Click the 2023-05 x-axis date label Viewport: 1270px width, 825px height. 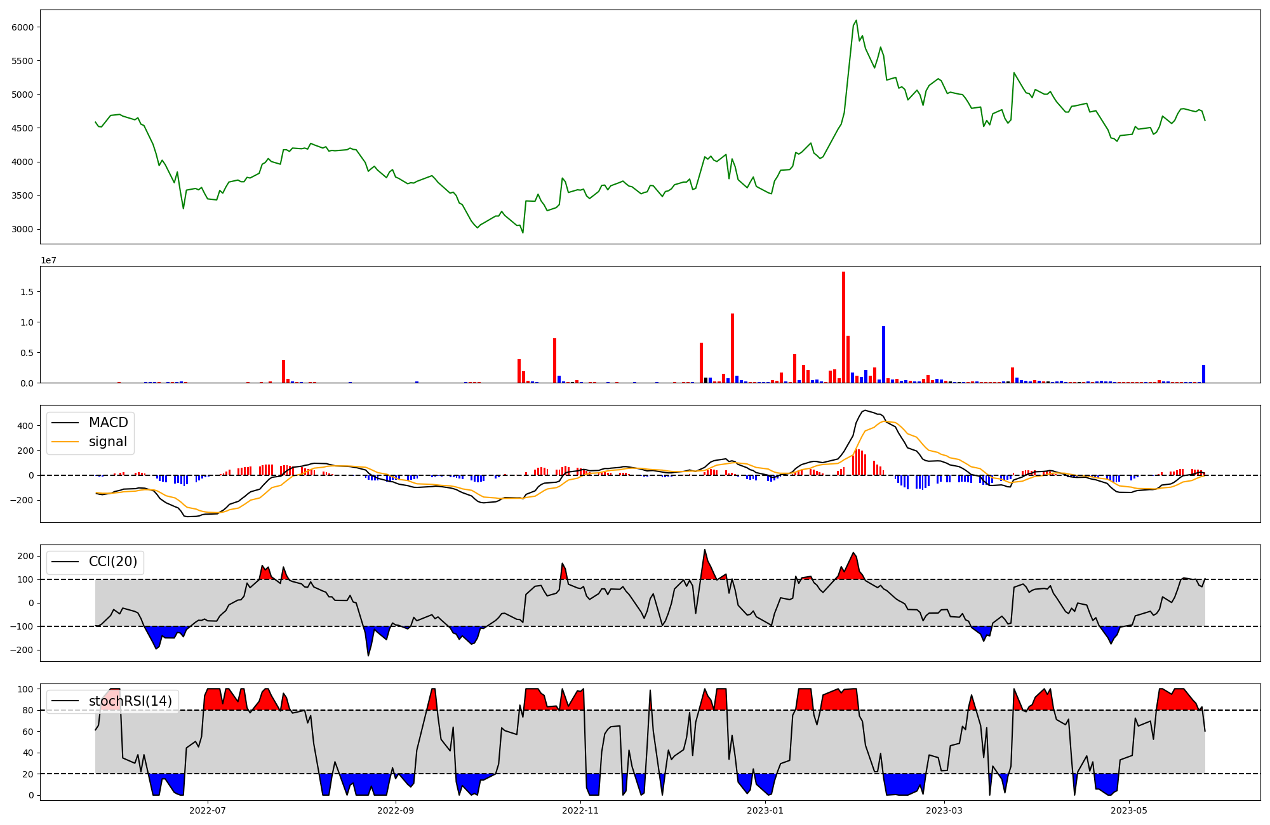pos(1130,810)
